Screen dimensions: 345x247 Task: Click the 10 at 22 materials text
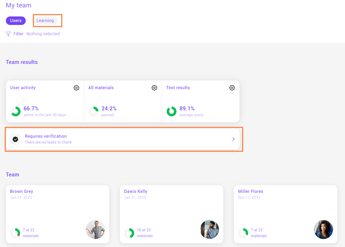(145, 233)
